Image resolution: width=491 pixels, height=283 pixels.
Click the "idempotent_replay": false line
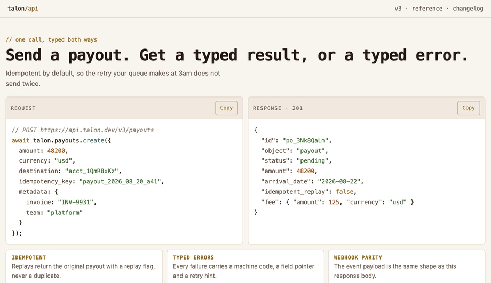(x=309, y=192)
